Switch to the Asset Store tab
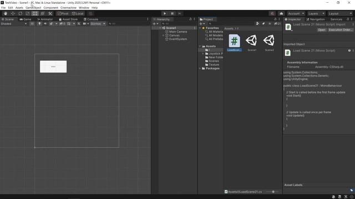Screen dimensions: 355x199 coord(68,19)
